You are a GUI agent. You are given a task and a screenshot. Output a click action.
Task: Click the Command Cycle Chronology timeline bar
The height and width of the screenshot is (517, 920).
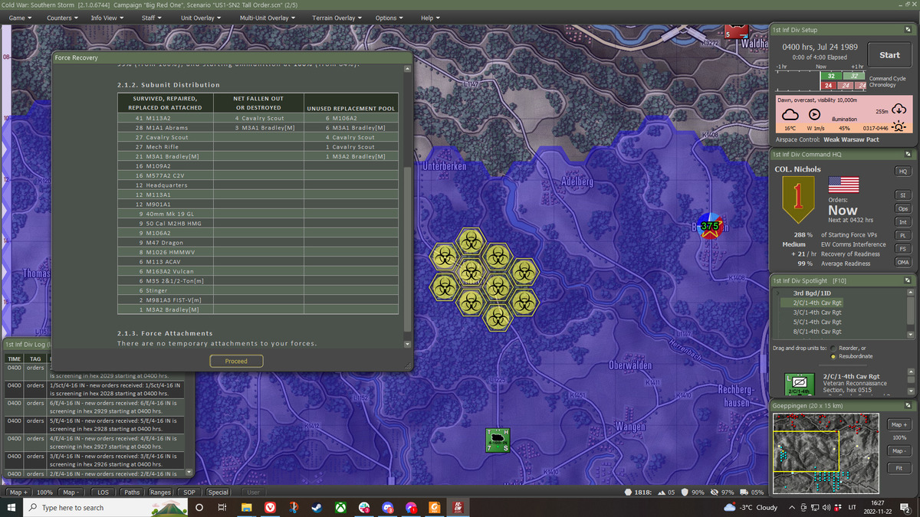point(820,80)
